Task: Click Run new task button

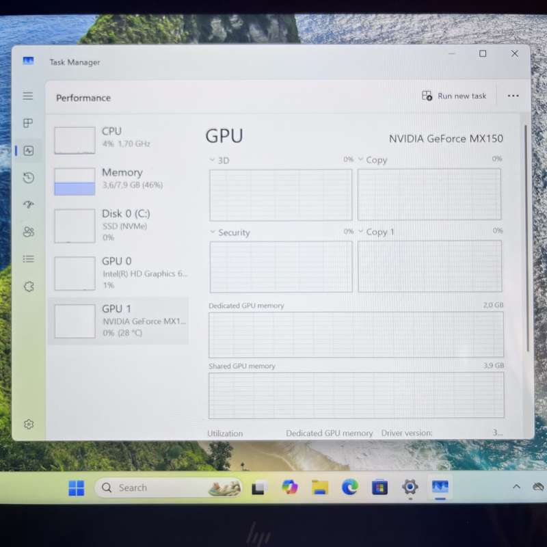Action: (x=454, y=96)
